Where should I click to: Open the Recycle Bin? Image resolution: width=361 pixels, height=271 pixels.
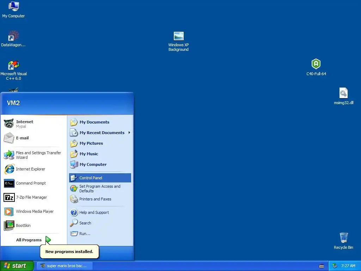click(x=343, y=241)
